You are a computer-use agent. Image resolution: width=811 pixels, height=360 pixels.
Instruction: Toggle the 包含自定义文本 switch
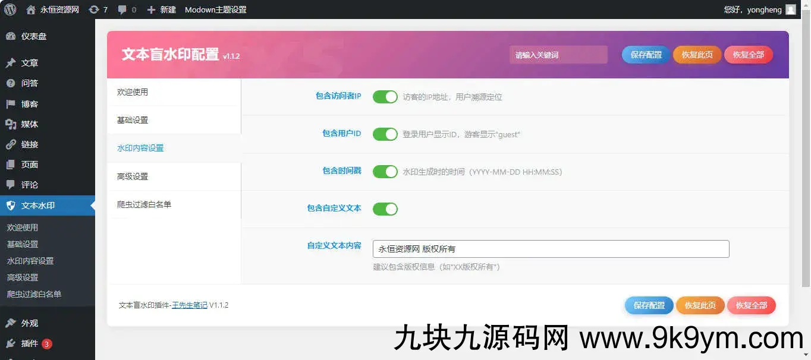(385, 209)
